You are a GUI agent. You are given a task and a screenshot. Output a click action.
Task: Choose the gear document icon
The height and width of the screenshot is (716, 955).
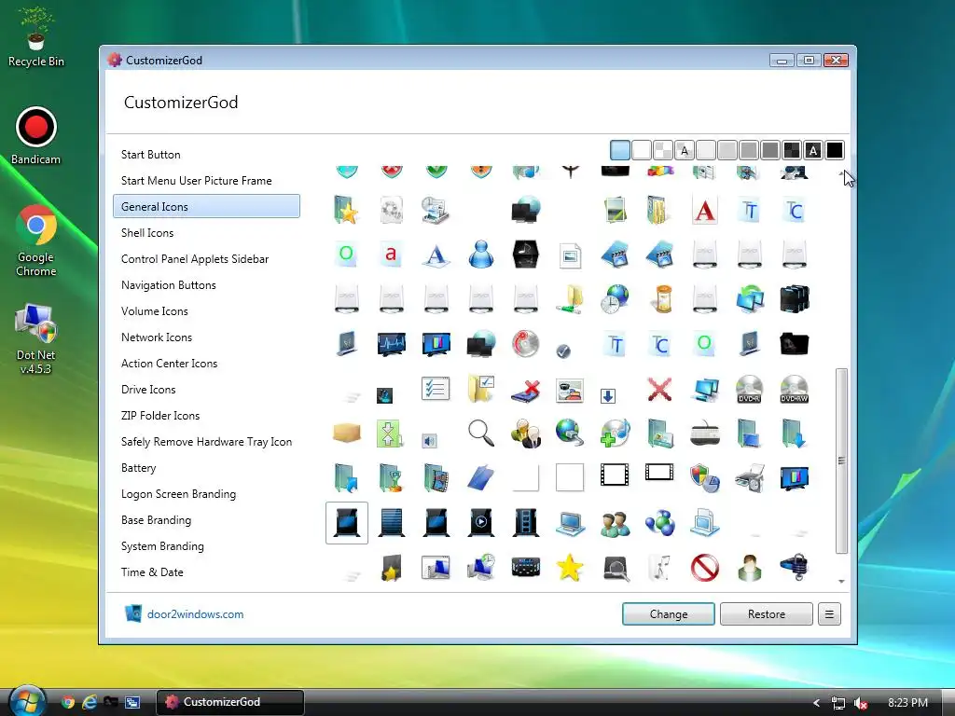(x=391, y=210)
